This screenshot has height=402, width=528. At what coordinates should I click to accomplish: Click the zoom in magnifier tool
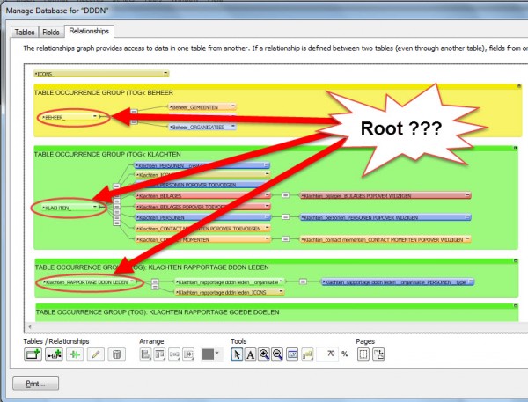tap(265, 354)
